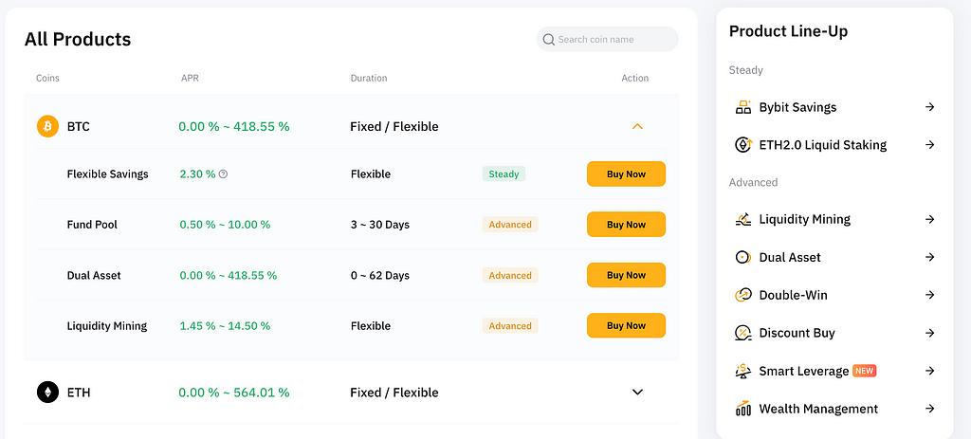This screenshot has height=439, width=971.
Task: Click the Dual Asset icon in Product Line-Up
Action: (743, 257)
